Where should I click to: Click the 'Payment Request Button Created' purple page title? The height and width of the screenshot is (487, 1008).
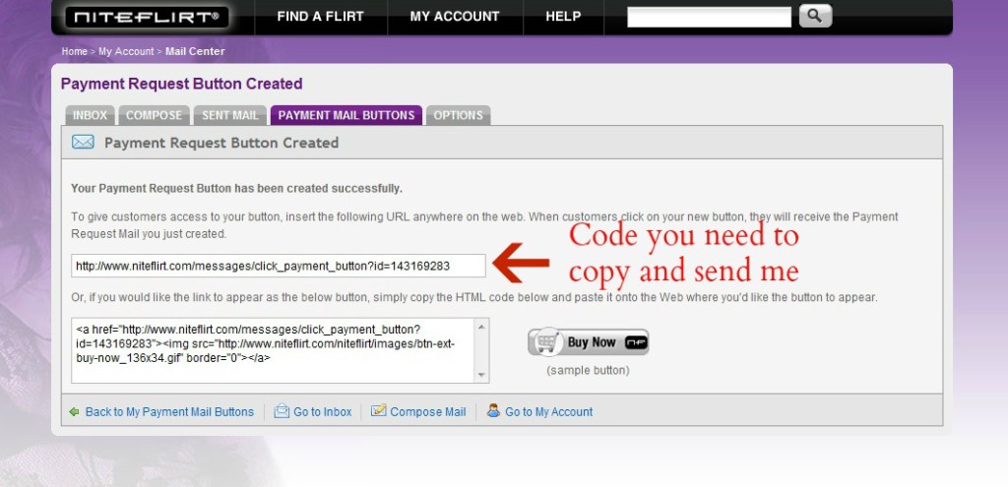point(181,85)
